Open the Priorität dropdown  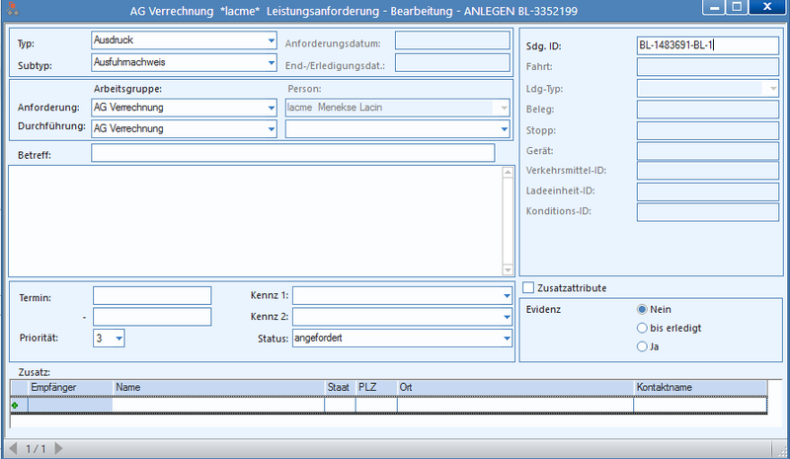[x=118, y=338]
